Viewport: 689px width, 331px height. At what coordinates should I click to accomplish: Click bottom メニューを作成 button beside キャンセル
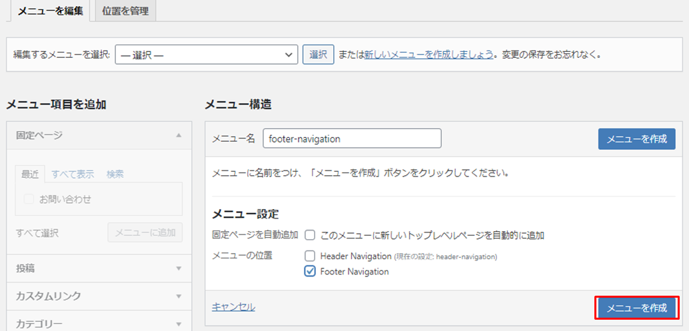click(637, 308)
